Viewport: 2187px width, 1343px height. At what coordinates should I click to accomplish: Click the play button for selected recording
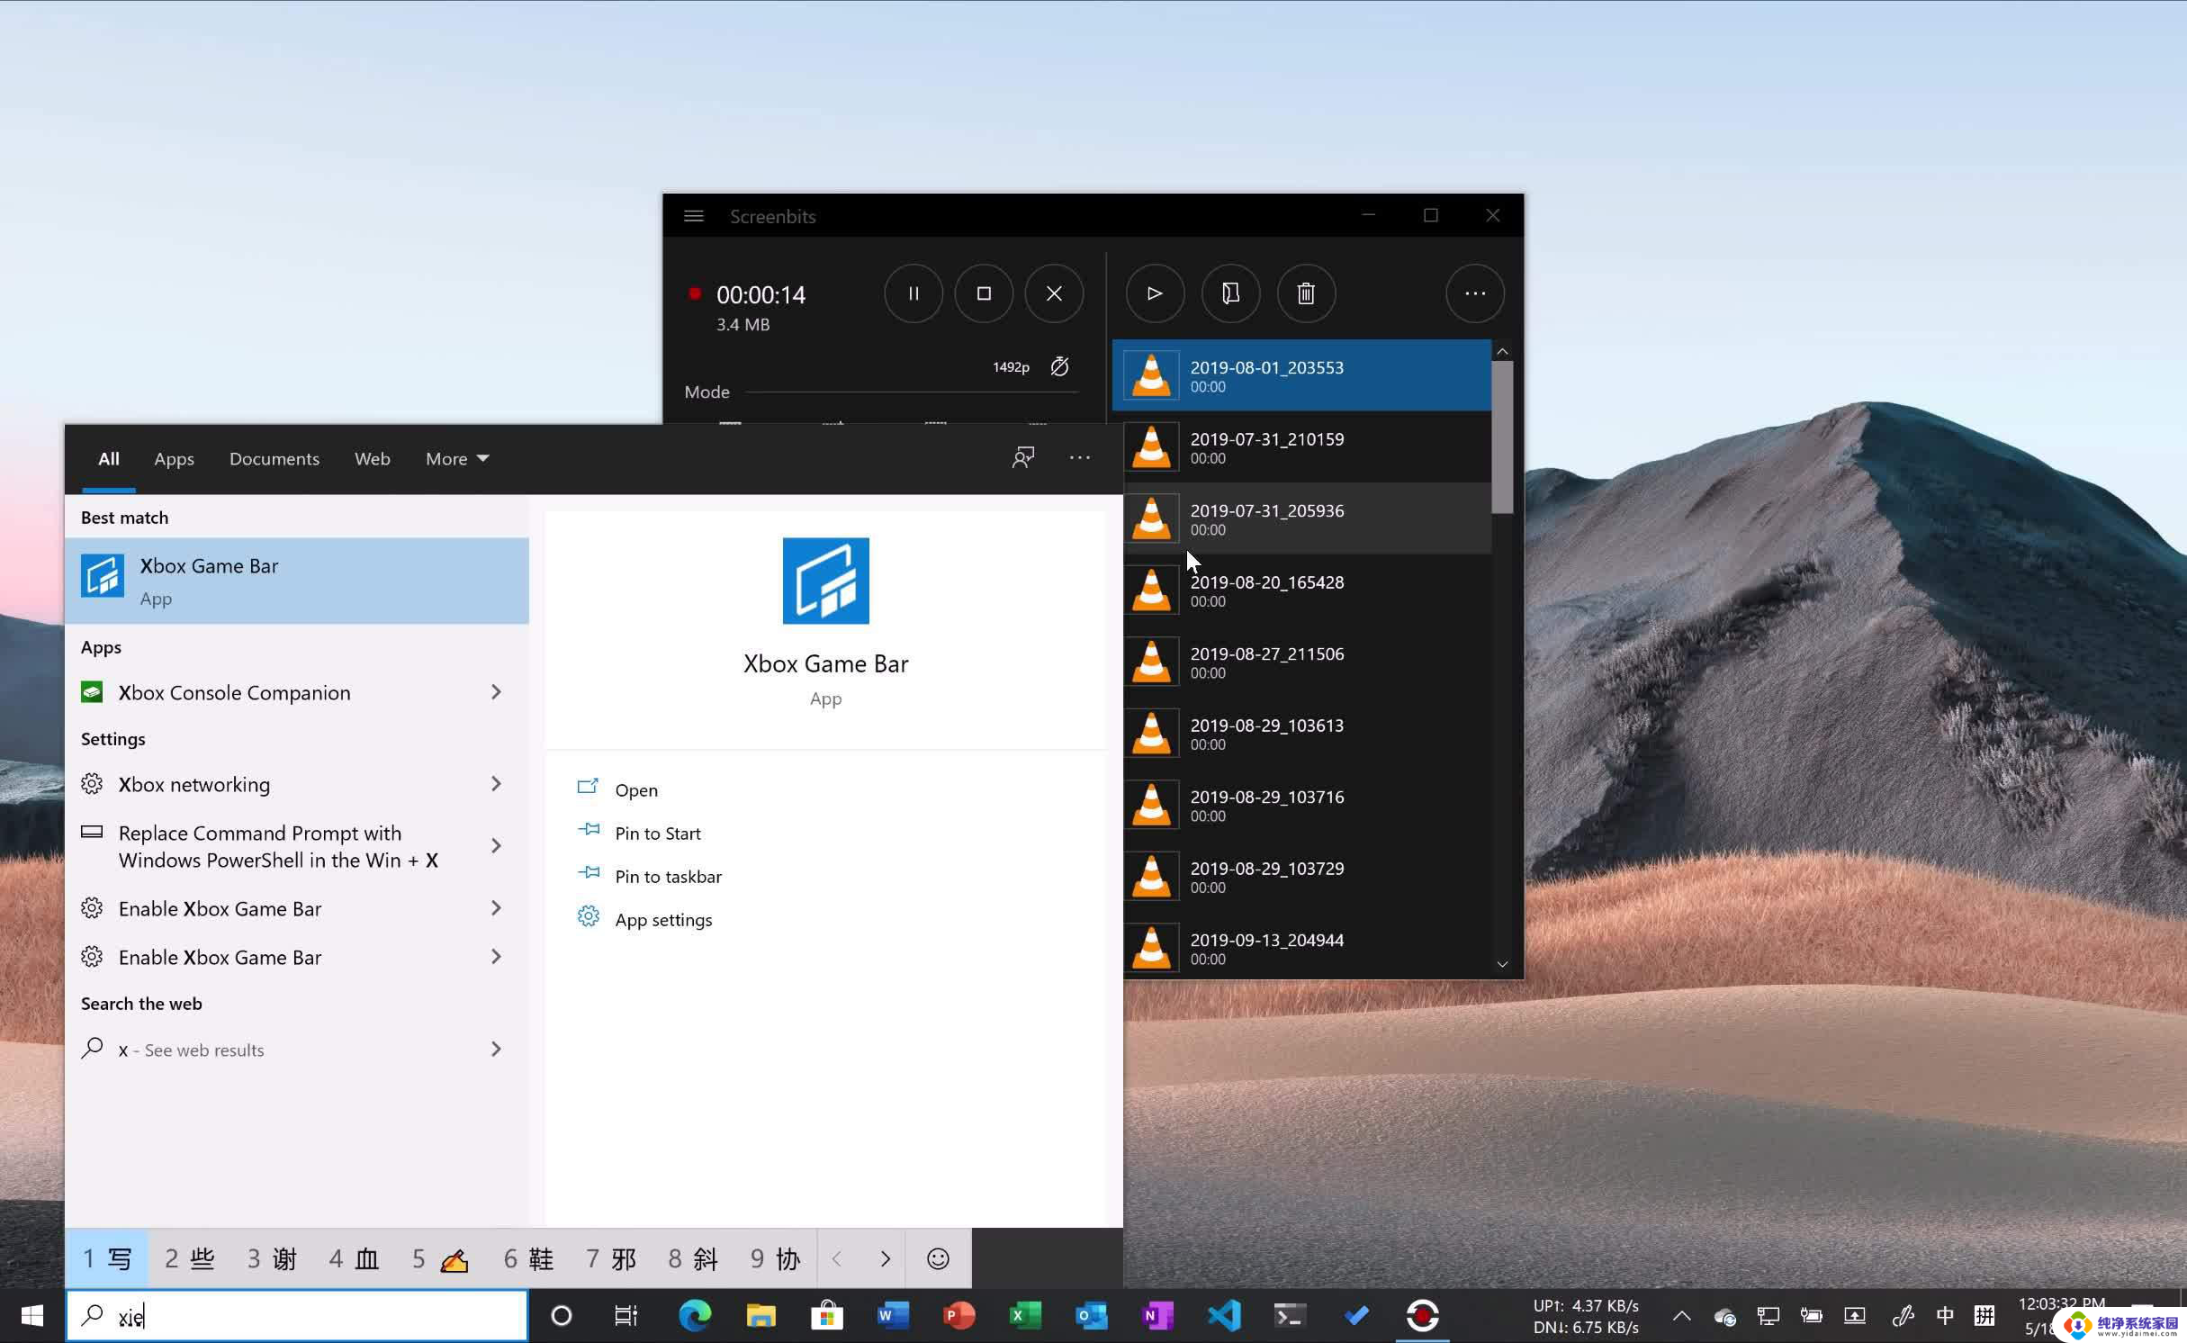(x=1155, y=293)
